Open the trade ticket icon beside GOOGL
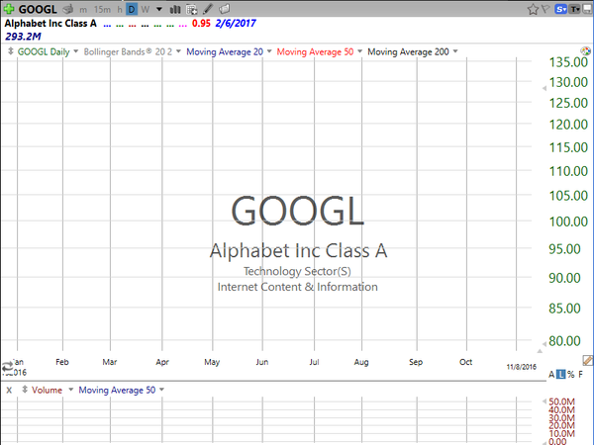This screenshot has height=445, width=594. [x=68, y=9]
